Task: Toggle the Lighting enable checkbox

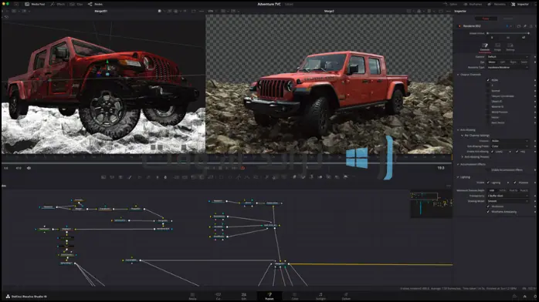Action: [x=488, y=183]
